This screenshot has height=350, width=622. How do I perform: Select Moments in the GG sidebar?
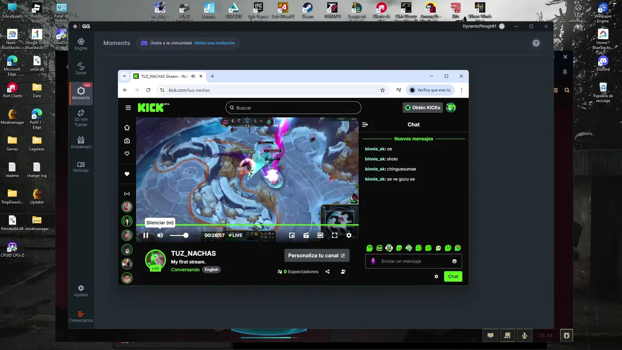pyautogui.click(x=81, y=93)
